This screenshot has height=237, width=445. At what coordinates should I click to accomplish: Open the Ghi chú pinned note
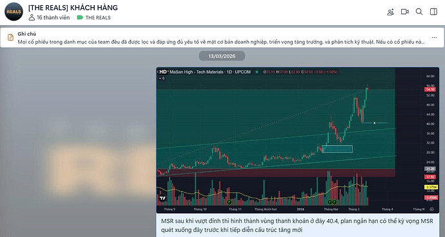tap(222, 37)
